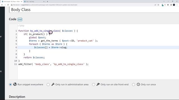Click 'is_product()' on line 2

tap(37, 34)
